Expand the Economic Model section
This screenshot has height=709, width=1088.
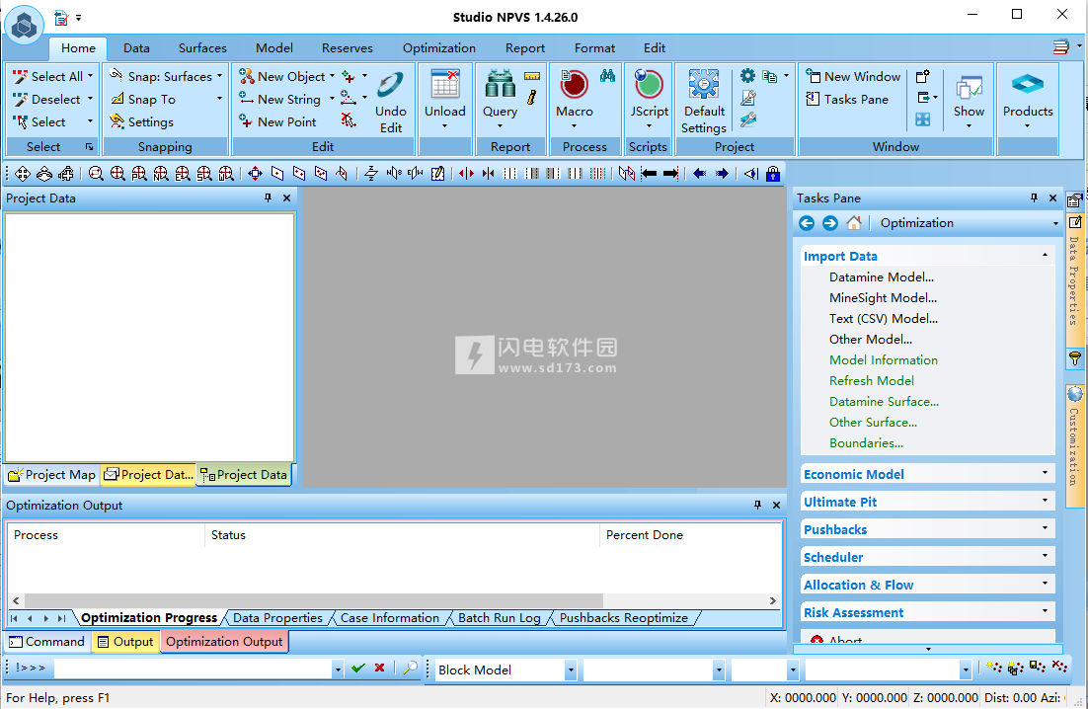click(928, 474)
